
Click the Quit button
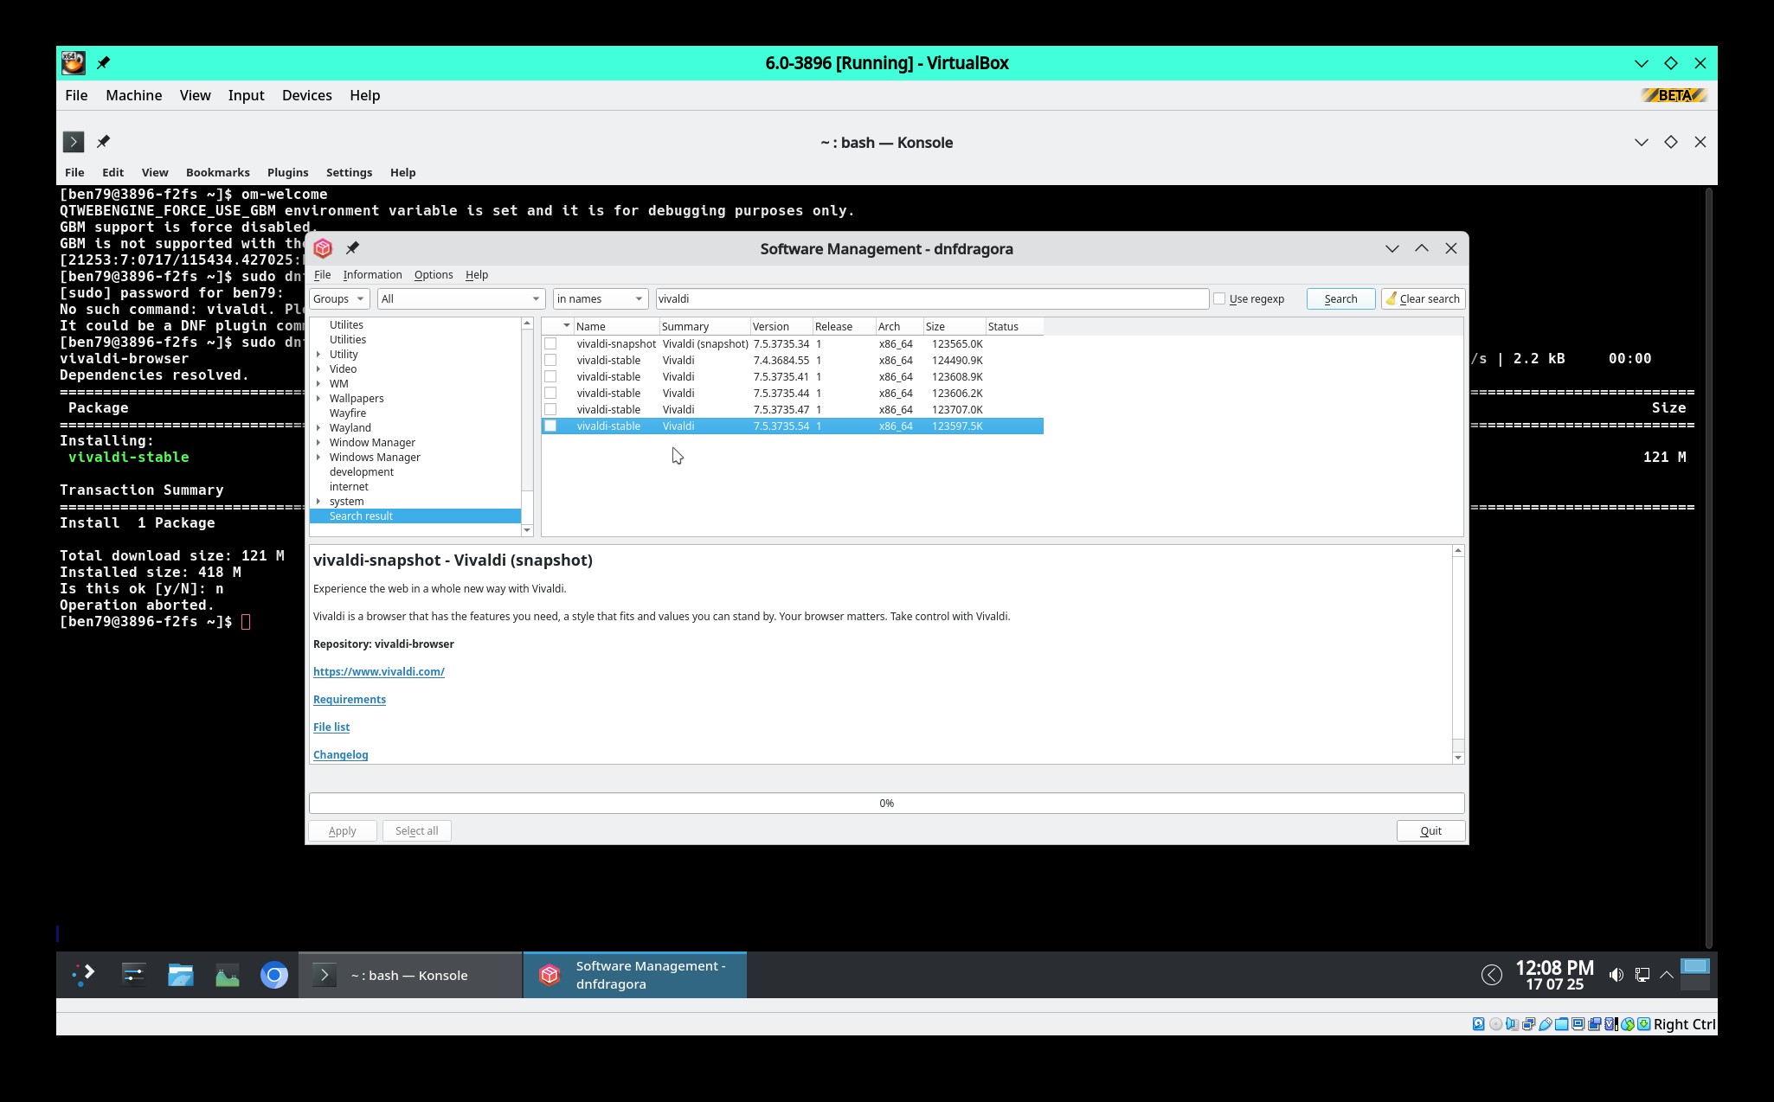1430,830
